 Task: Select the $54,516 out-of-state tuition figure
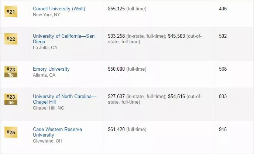pos(176,97)
